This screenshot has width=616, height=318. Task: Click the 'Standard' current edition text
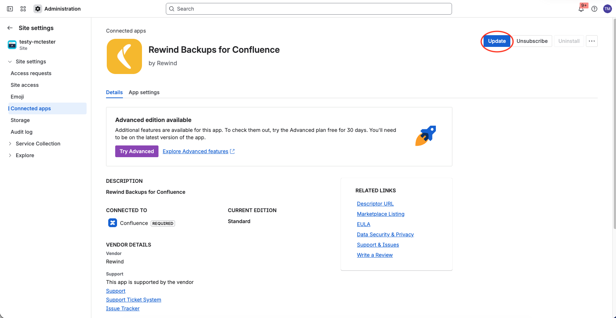tap(239, 221)
